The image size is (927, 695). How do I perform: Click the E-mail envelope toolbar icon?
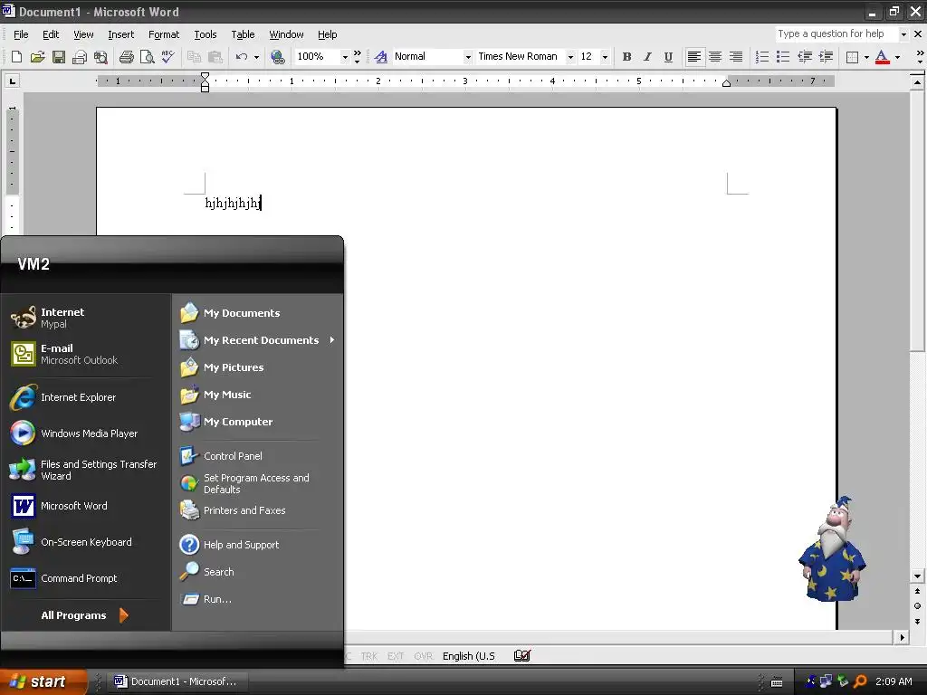(80, 57)
